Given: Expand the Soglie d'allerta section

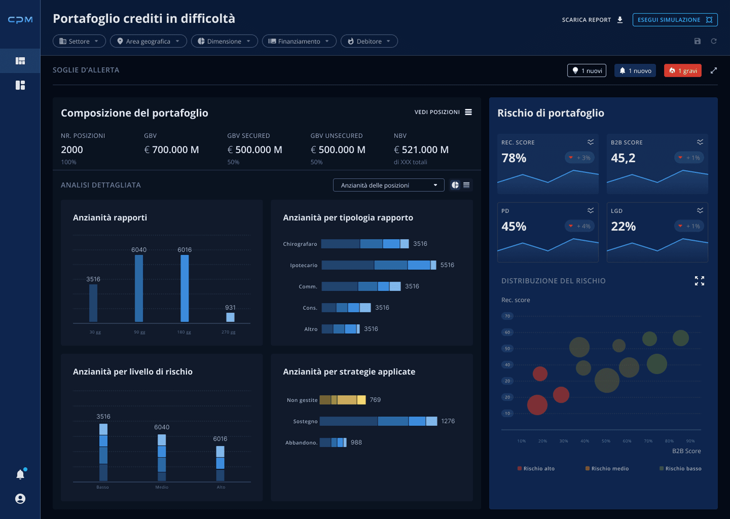Looking at the screenshot, I should point(713,71).
